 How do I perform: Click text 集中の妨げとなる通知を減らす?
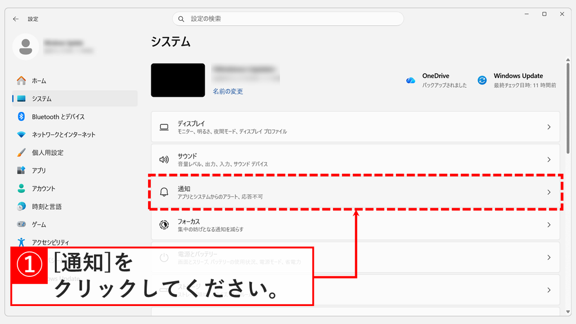[x=210, y=229]
